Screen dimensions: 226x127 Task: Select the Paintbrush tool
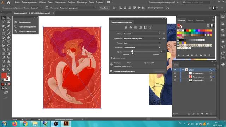coord(8,34)
